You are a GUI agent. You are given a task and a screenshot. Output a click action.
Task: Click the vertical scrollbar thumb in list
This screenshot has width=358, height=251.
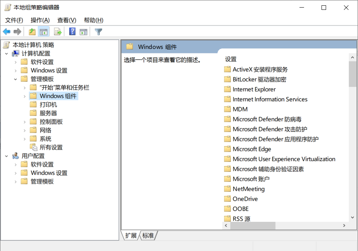[352, 74]
